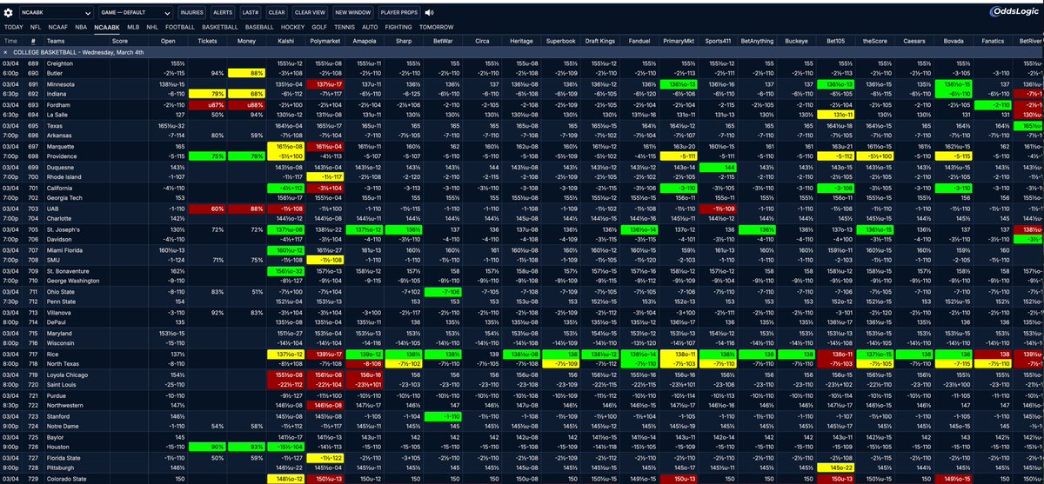Click the Time column header

[11, 40]
